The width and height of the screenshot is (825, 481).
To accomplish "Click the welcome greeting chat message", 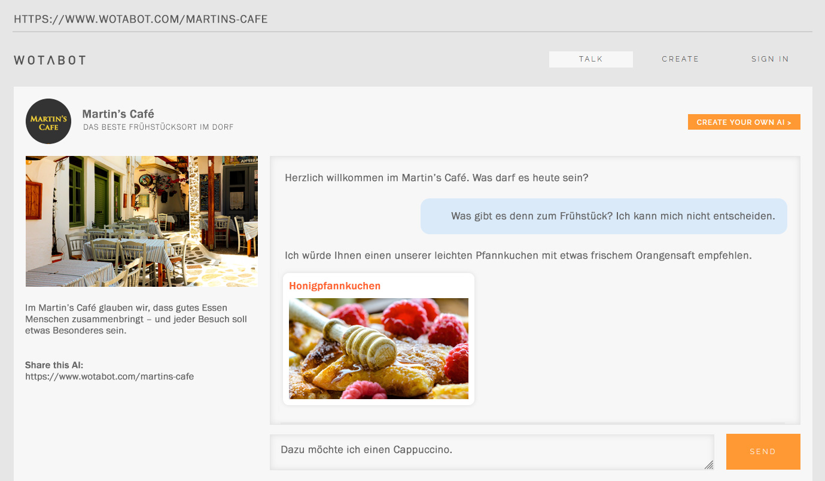I will [437, 177].
